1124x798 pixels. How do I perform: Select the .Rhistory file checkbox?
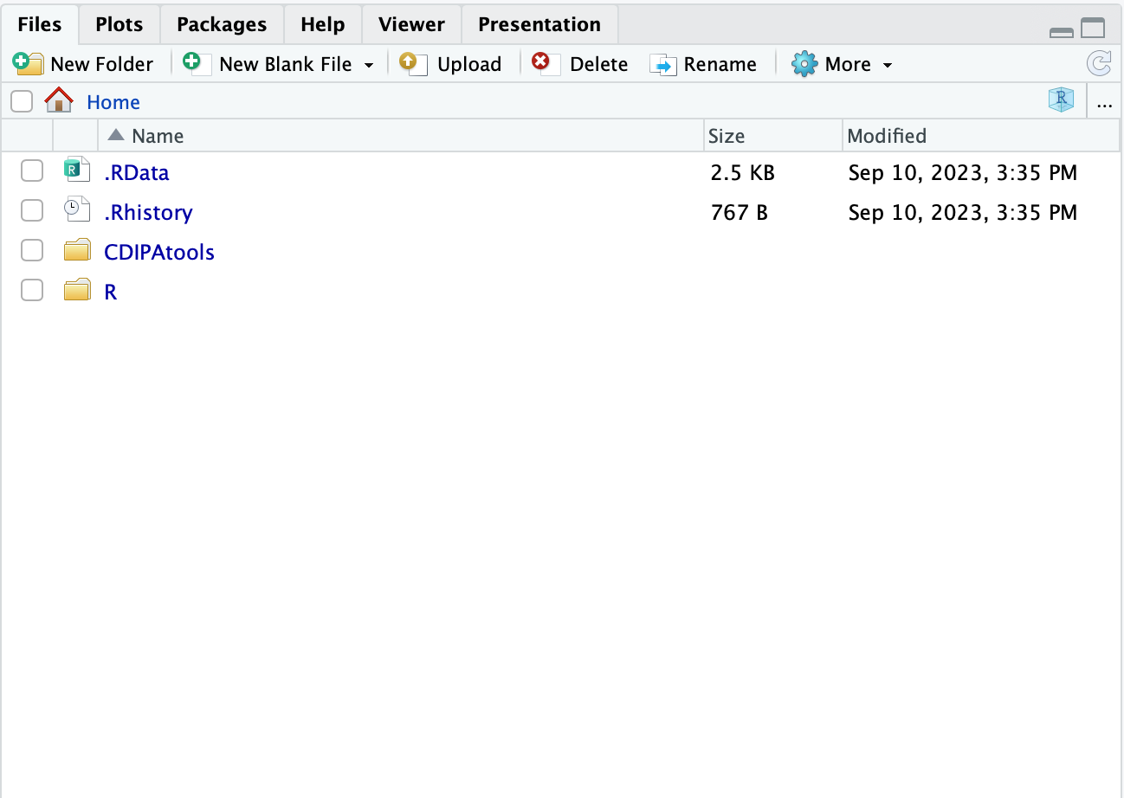tap(32, 211)
